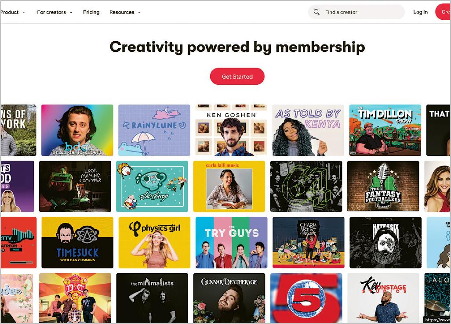Select the Ken Goshen thumbnail
451x324 pixels.
[231, 130]
